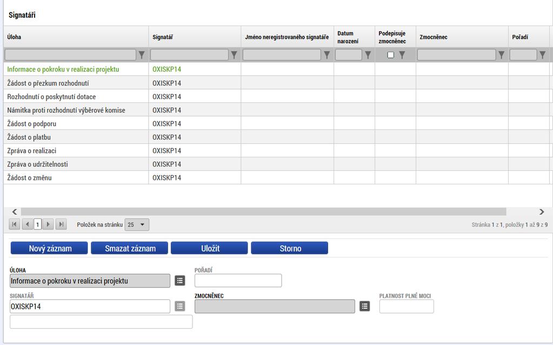553x345 pixels.
Task: Focus Jméno neregistrovaného signatáře filter field
Action: click(x=282, y=55)
